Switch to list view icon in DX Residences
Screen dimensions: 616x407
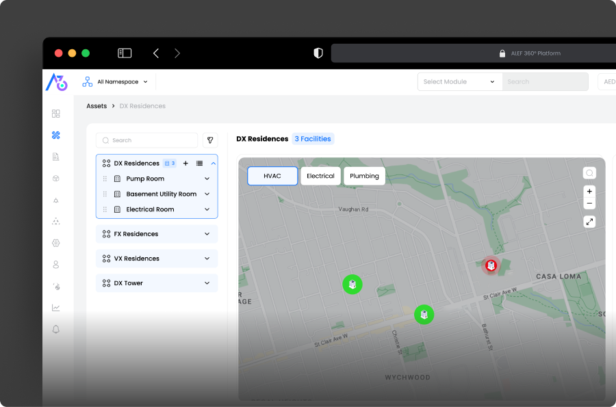point(199,163)
